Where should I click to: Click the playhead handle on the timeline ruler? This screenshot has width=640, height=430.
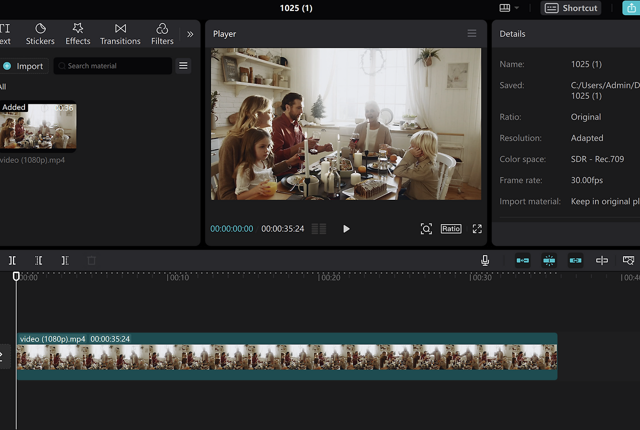[x=16, y=276]
